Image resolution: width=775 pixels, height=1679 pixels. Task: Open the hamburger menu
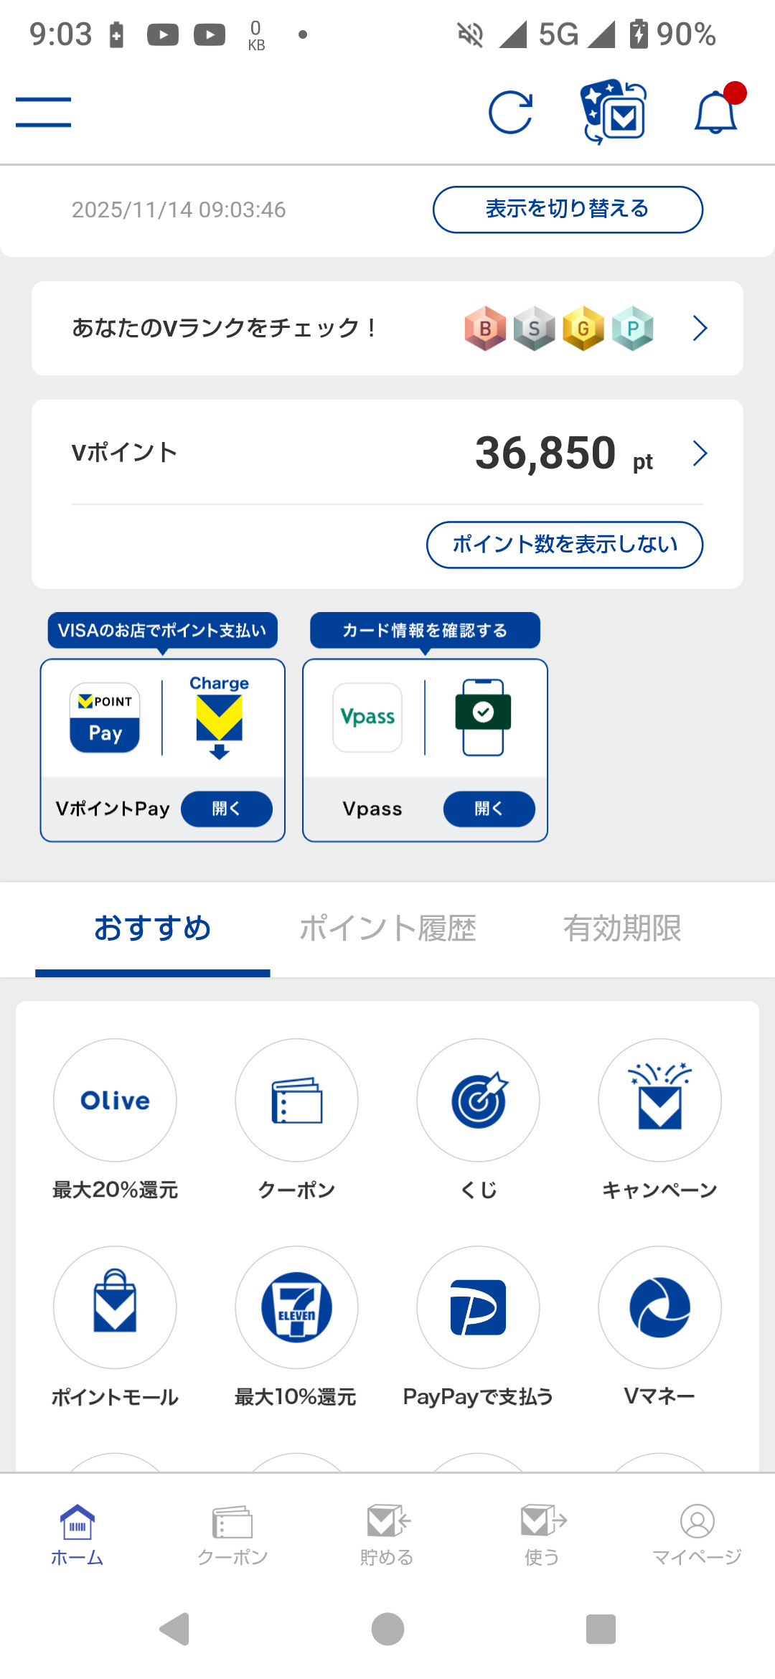(x=43, y=113)
